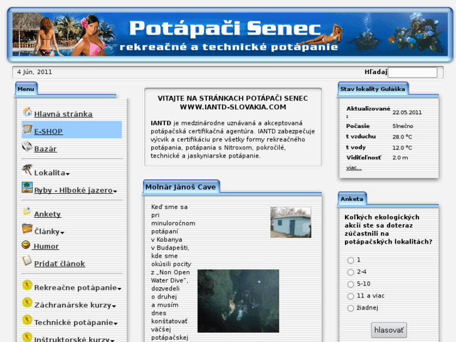Expand the Ryby - Hlboké jazero submenu

tap(115, 191)
